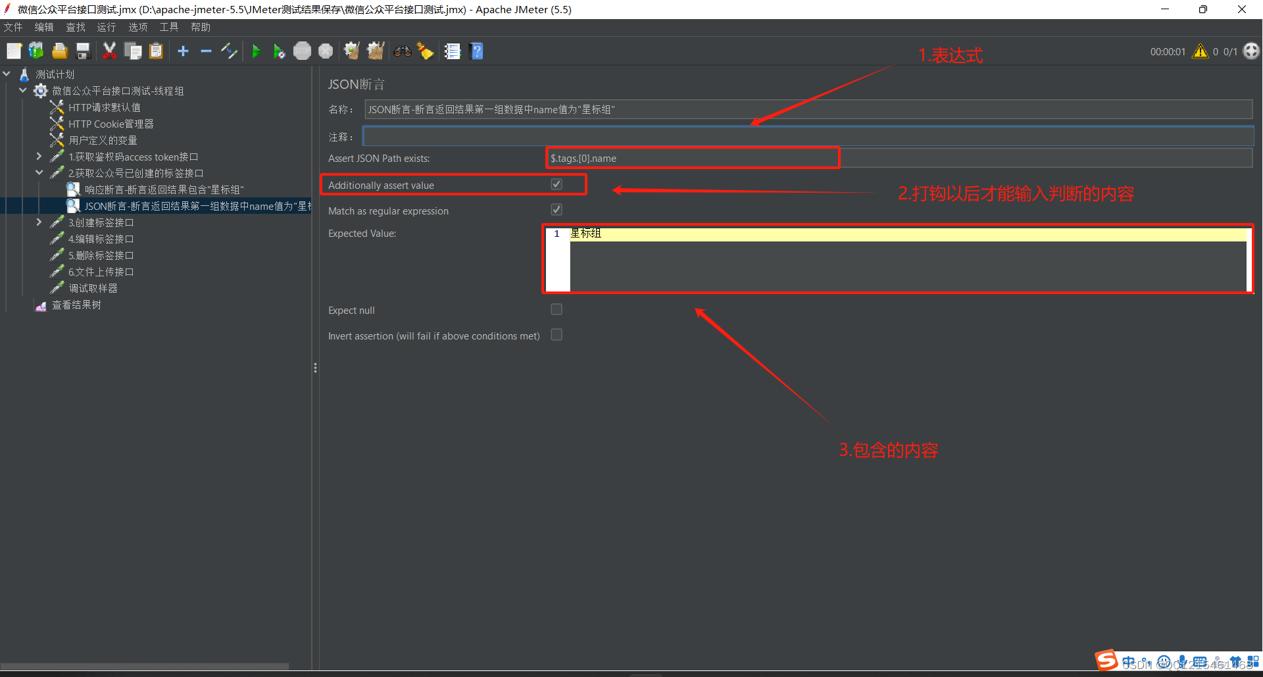Screen dimensions: 1263x677
Task: Open the 文件 menu
Action: [x=13, y=27]
